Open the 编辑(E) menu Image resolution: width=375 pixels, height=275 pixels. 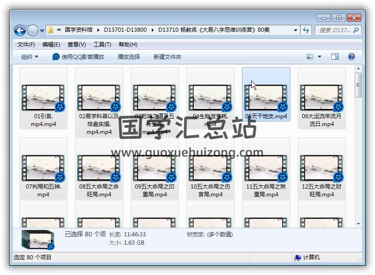click(51, 45)
